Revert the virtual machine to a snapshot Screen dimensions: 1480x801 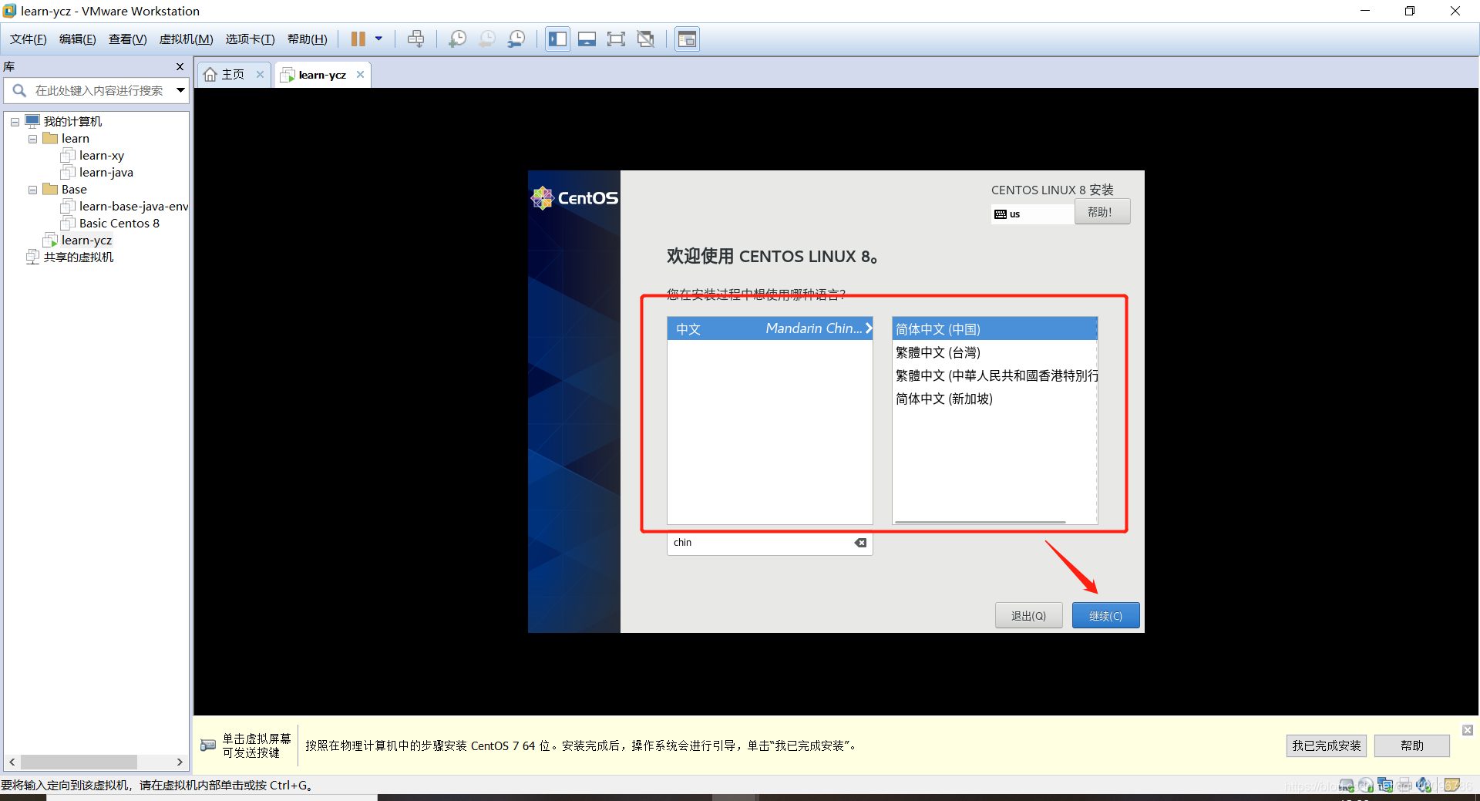click(487, 39)
